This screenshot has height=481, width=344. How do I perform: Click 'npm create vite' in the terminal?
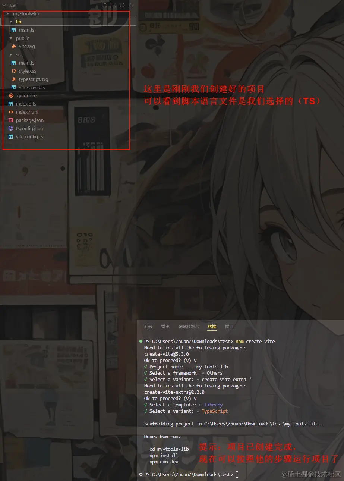point(255,342)
